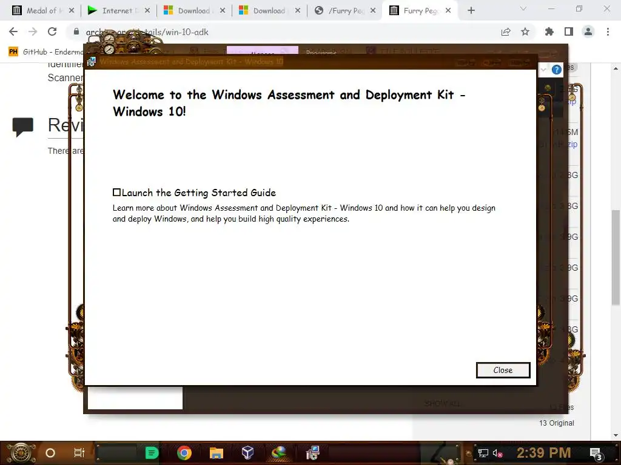621x465 pixels.
Task: Click the muted volume tray icon
Action: tap(498, 453)
